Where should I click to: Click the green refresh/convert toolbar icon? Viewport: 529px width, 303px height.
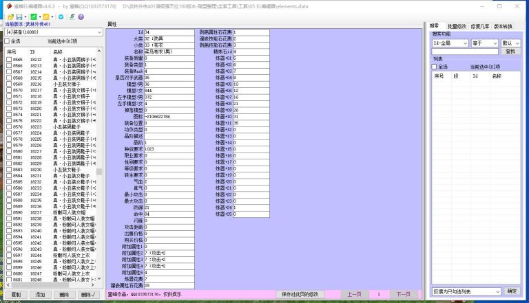72,16
